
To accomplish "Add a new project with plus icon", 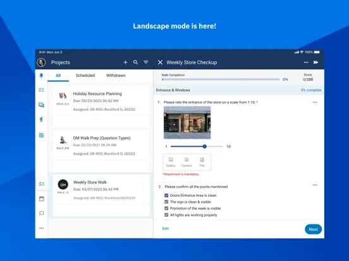I will (x=125, y=62).
